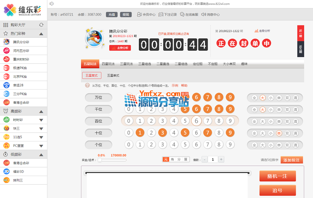Select 单 filter for 十位 row
This screenshot has height=198, width=313.
click(x=279, y=133)
